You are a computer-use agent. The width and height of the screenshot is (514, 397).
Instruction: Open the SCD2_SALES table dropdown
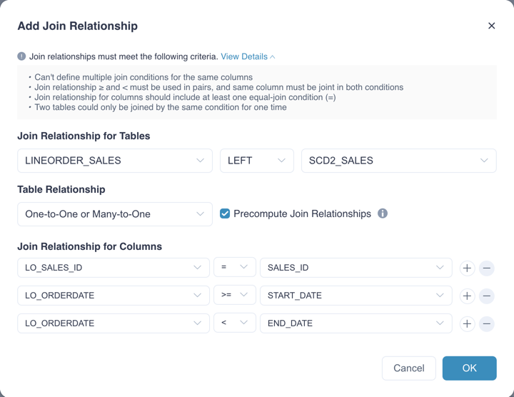[398, 161]
